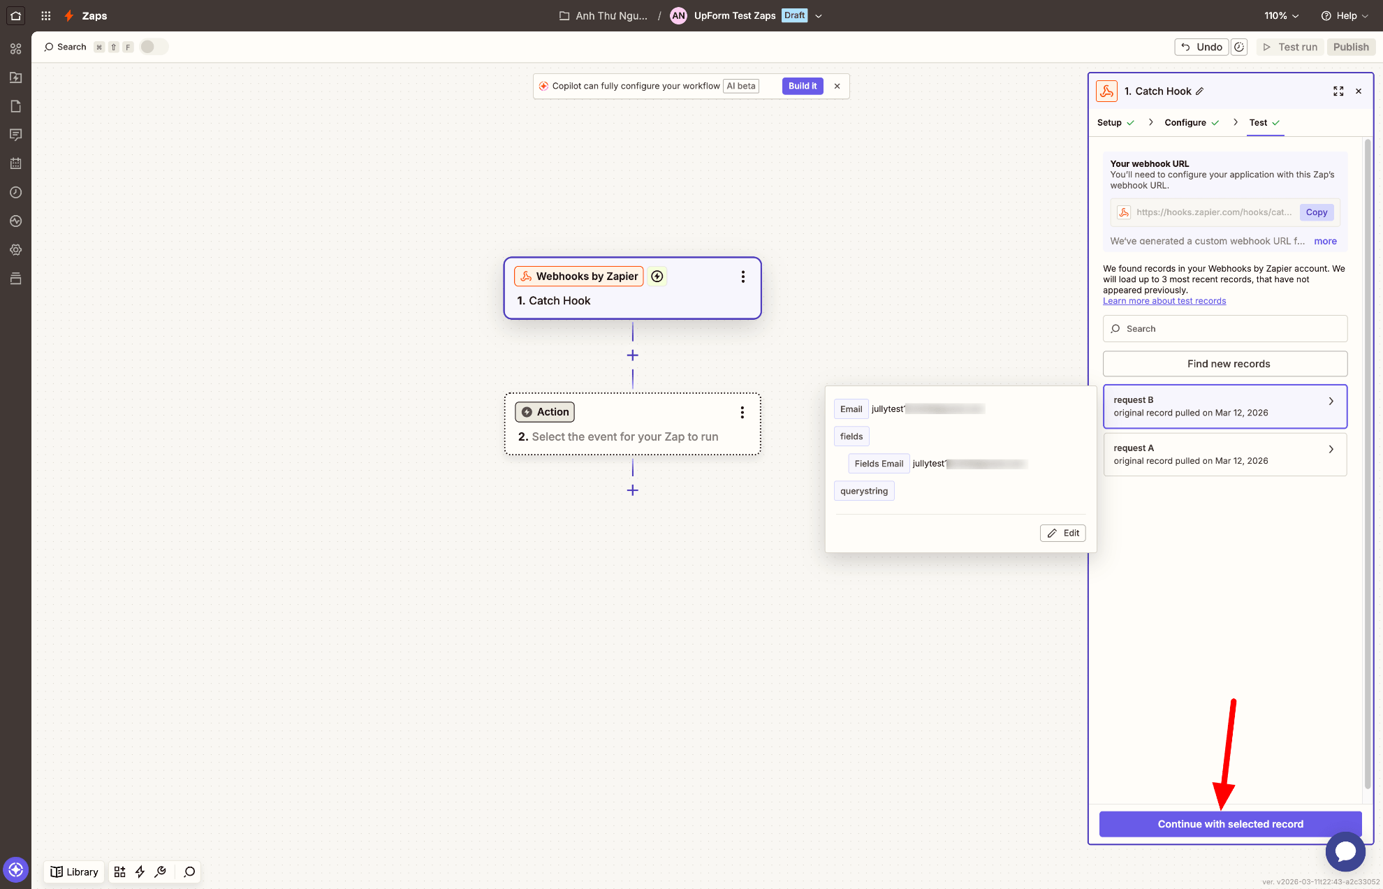
Task: Expand the request B record chevron
Action: (x=1331, y=401)
